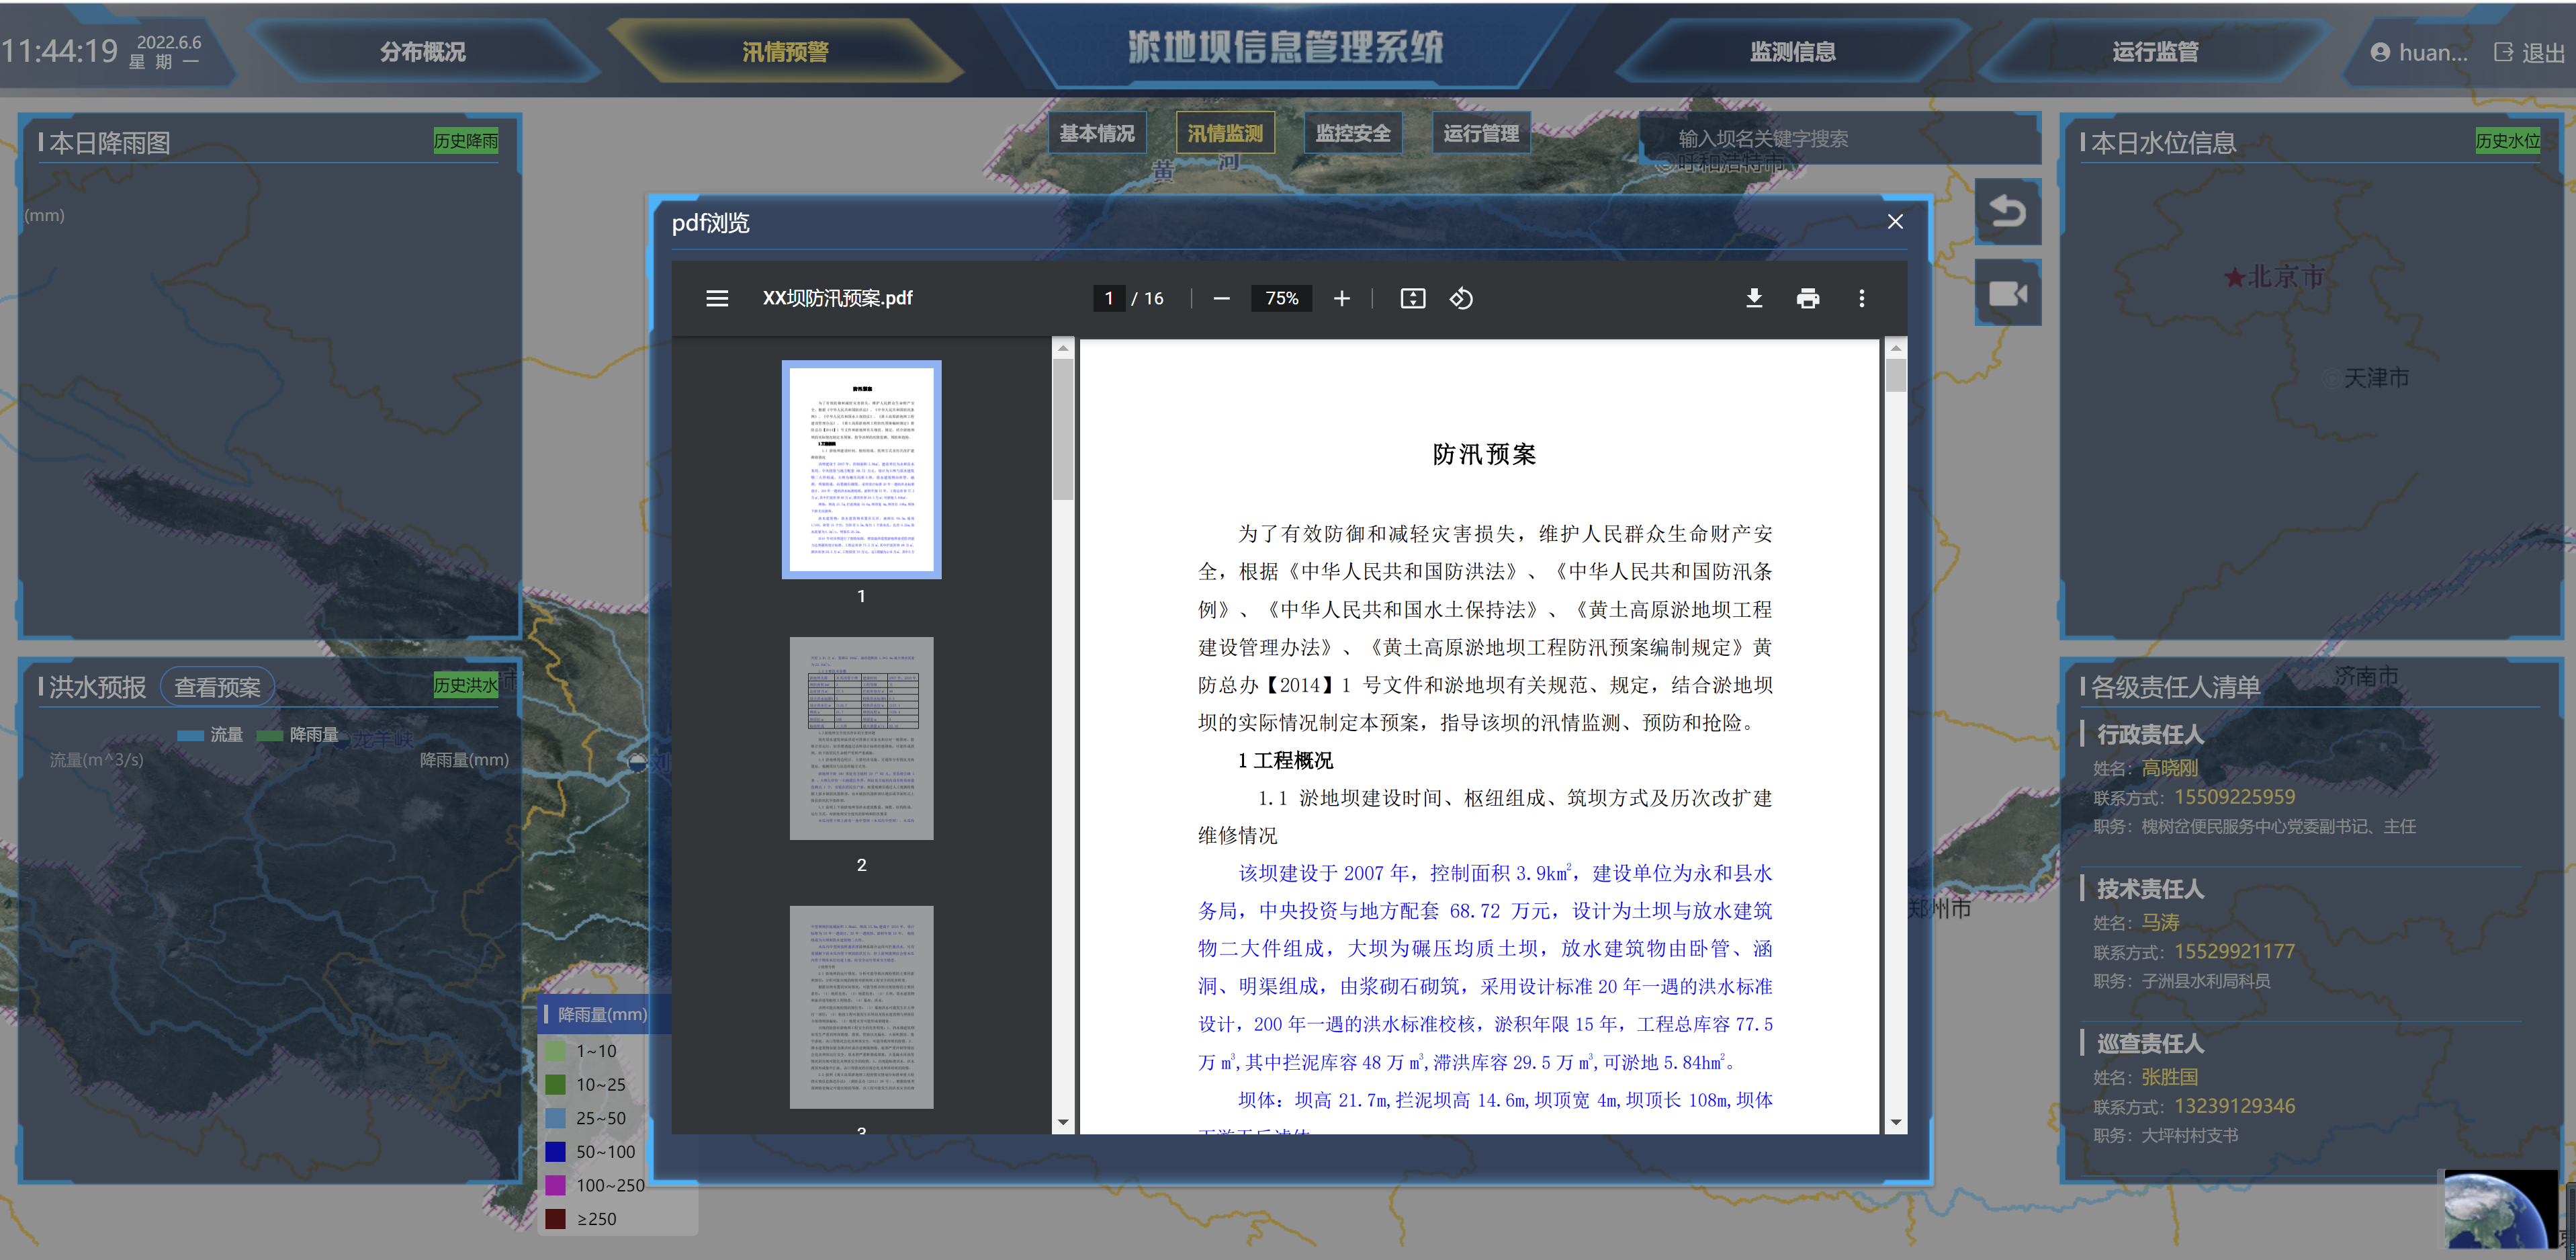
Task: Click the 10~25 rainfall color swatch
Action: 555,1085
